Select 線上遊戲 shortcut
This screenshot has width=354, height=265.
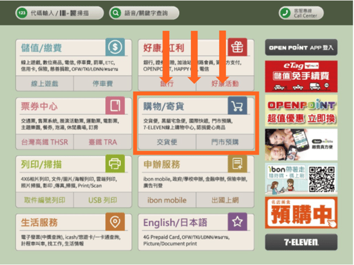click(x=45, y=83)
